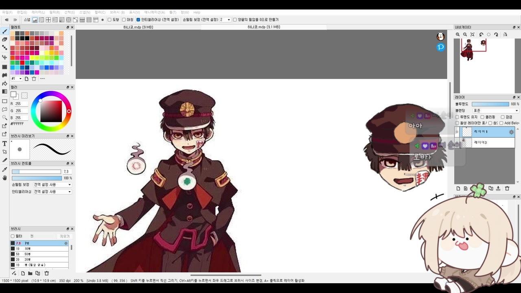Image resolution: width=521 pixels, height=293 pixels.
Task: Select the Eyedropper tool
Action: pos(4,169)
